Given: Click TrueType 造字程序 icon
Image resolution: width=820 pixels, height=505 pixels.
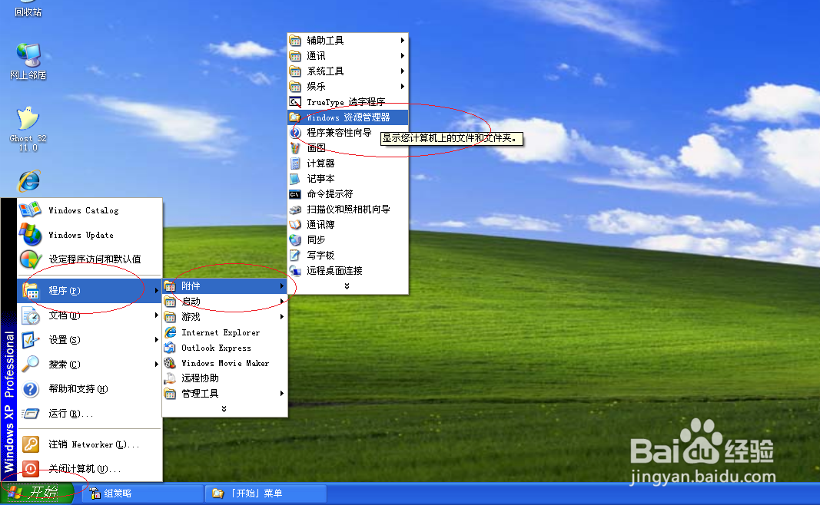Looking at the screenshot, I should 295,102.
